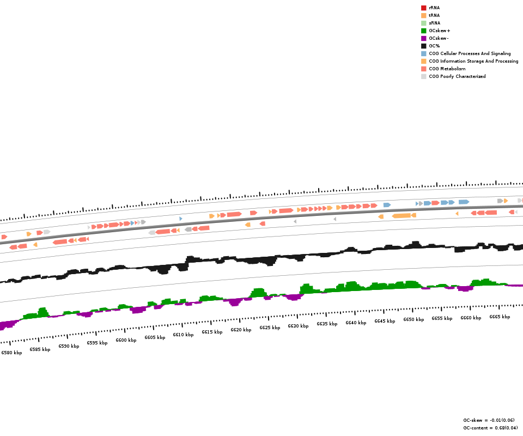
Task: Select the 6650 kbp scale label
Action: click(413, 319)
